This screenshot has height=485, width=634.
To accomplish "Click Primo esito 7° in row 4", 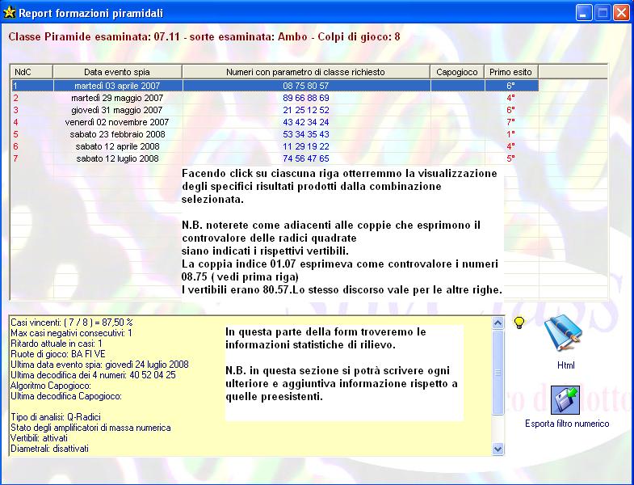I will click(x=510, y=122).
